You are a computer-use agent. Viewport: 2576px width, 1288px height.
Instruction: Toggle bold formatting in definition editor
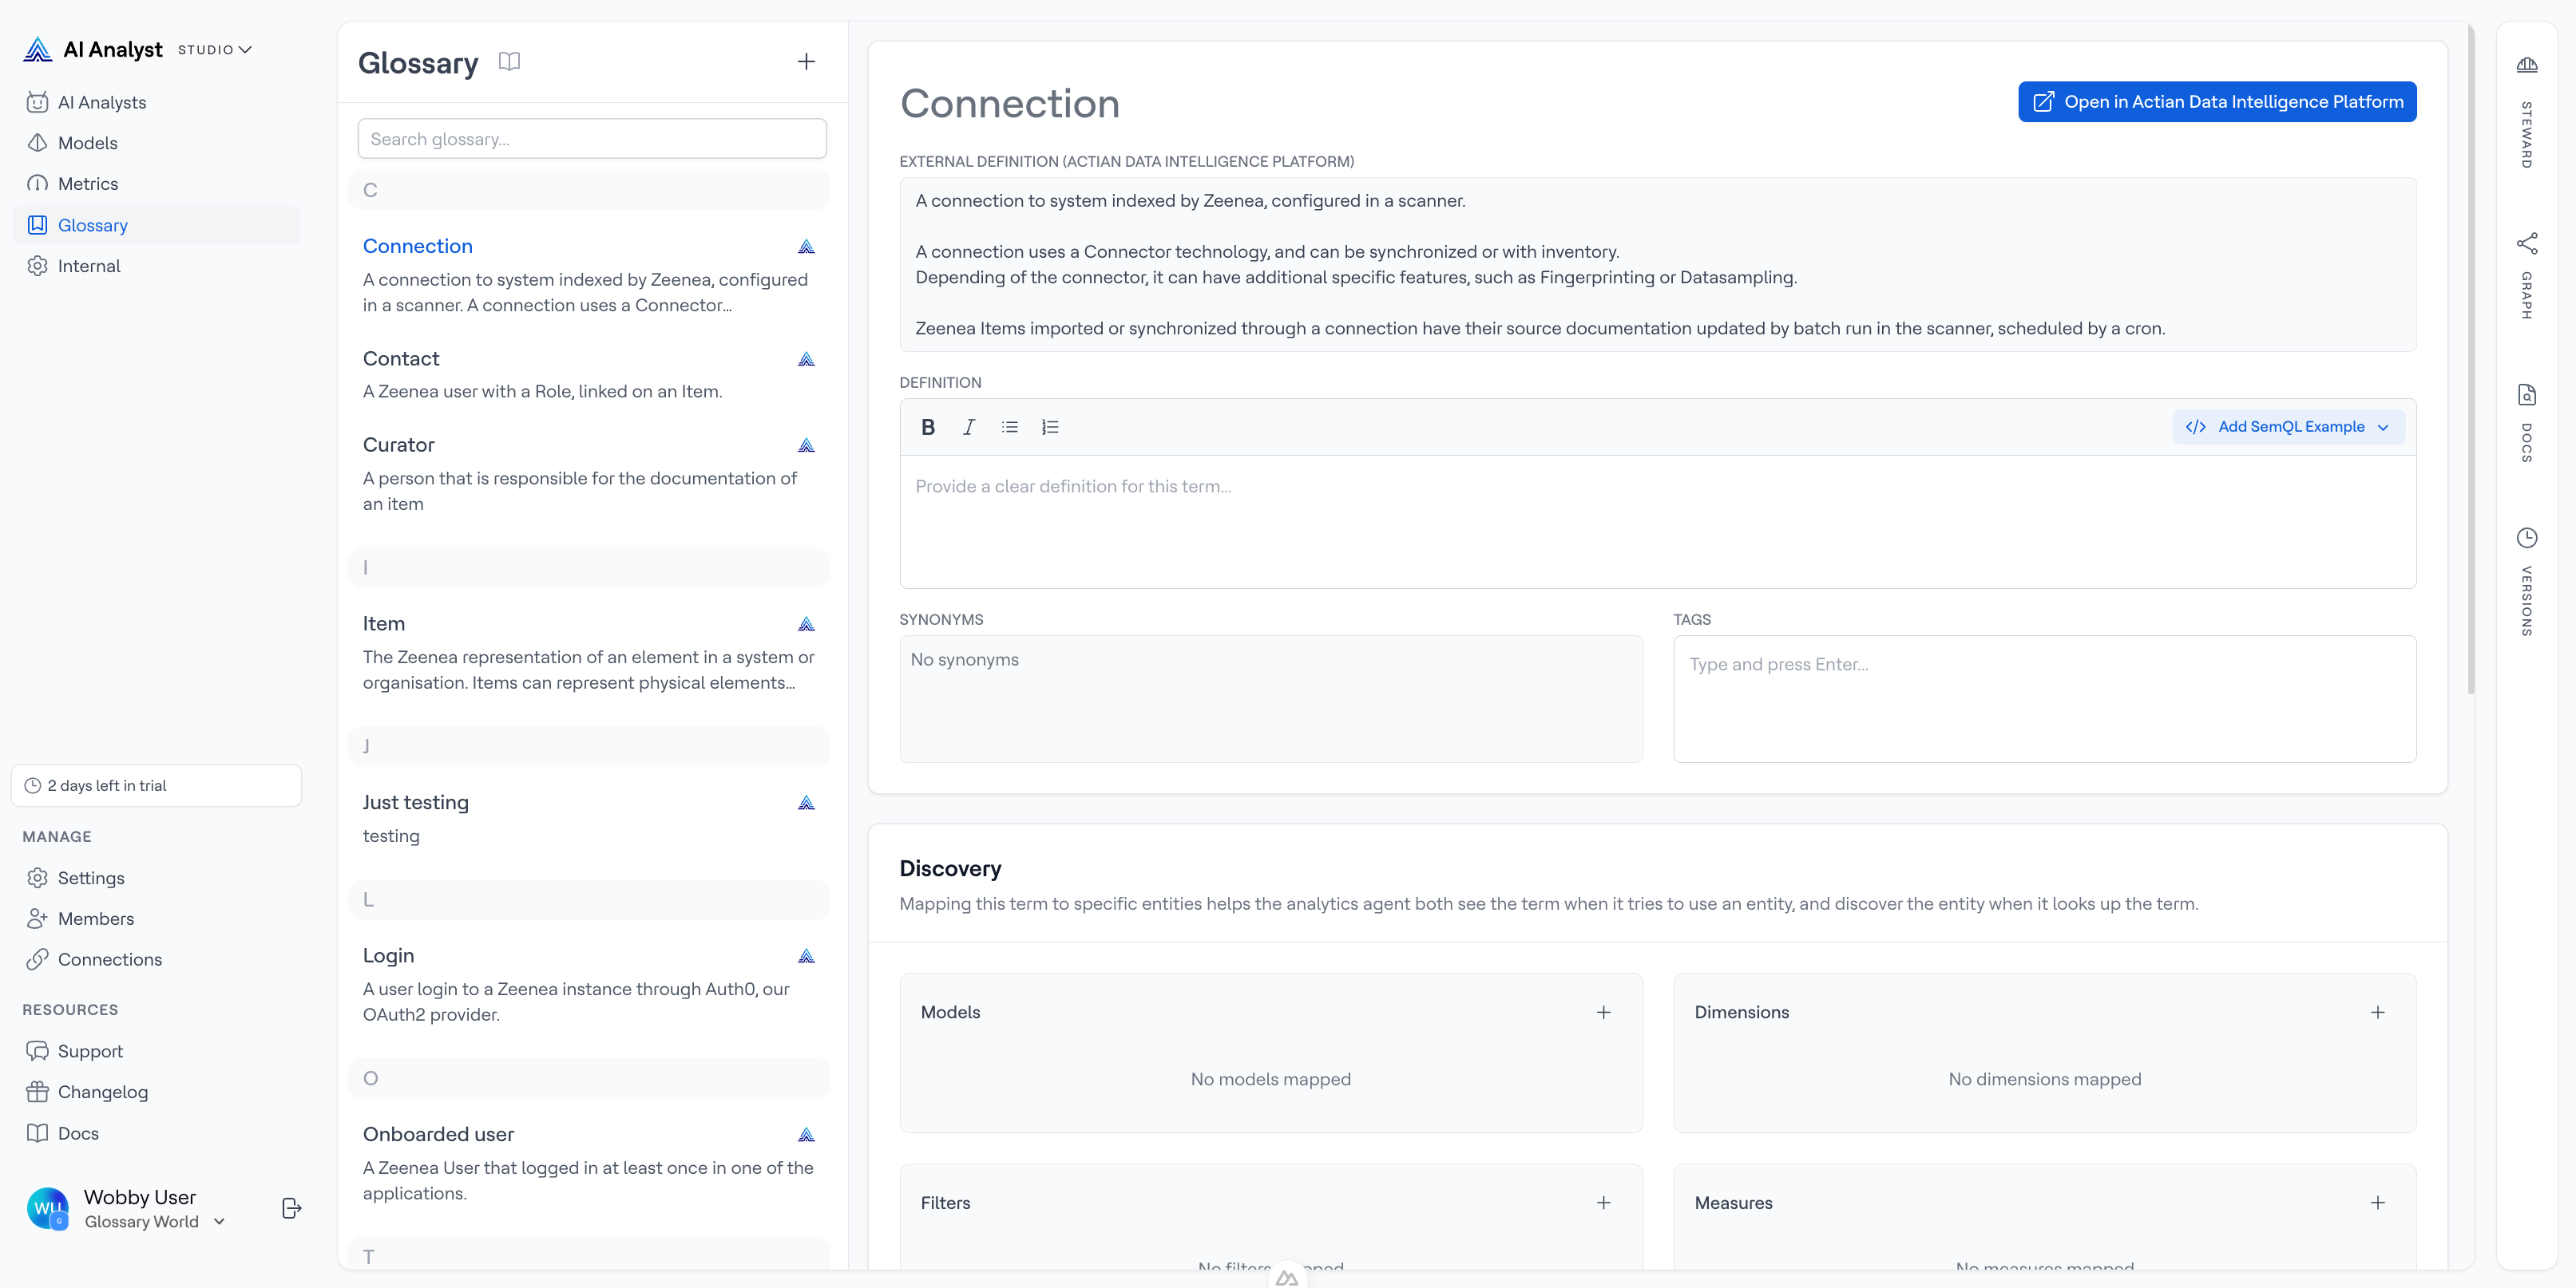click(927, 427)
